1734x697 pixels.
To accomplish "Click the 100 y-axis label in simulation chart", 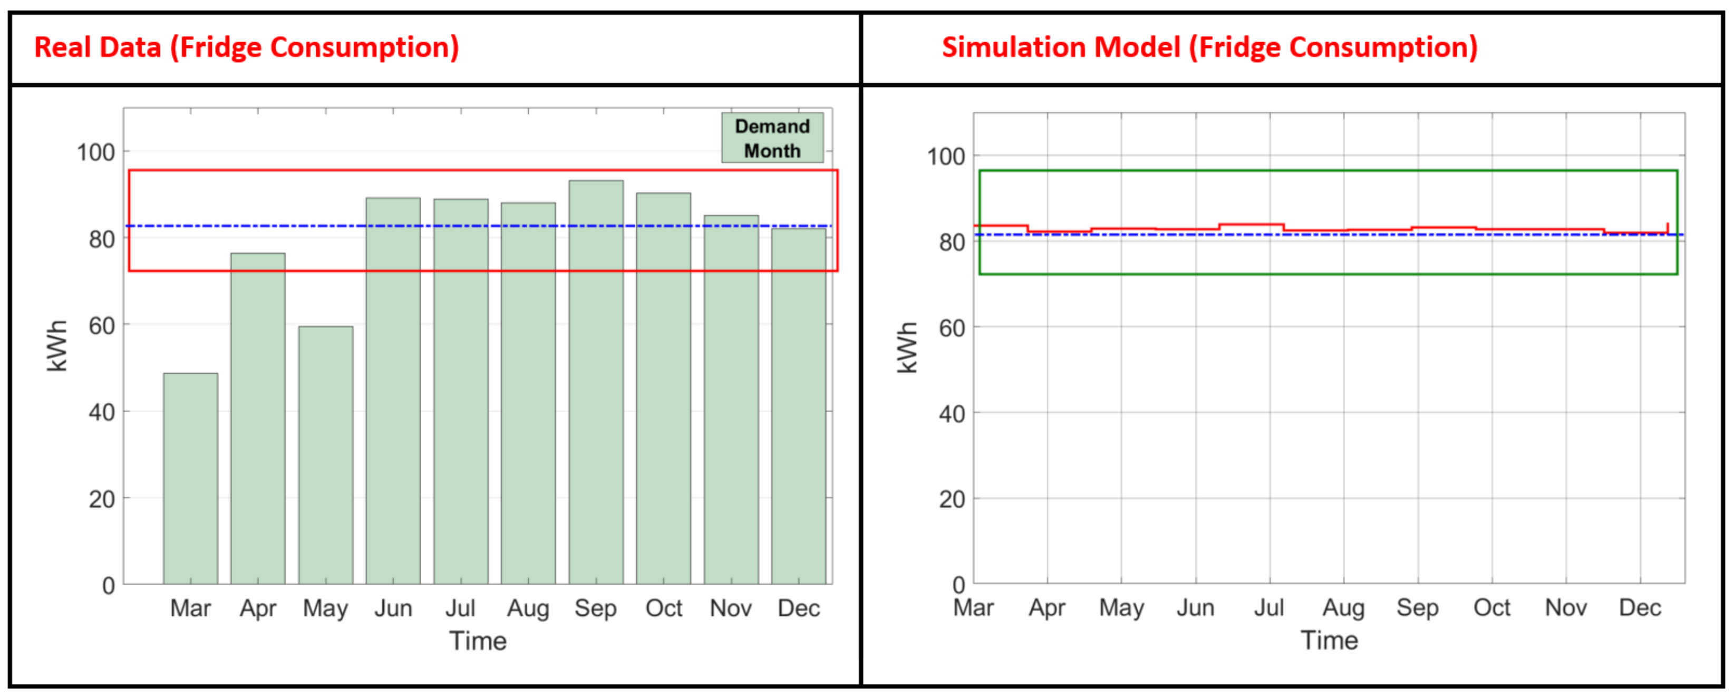I will click(946, 157).
